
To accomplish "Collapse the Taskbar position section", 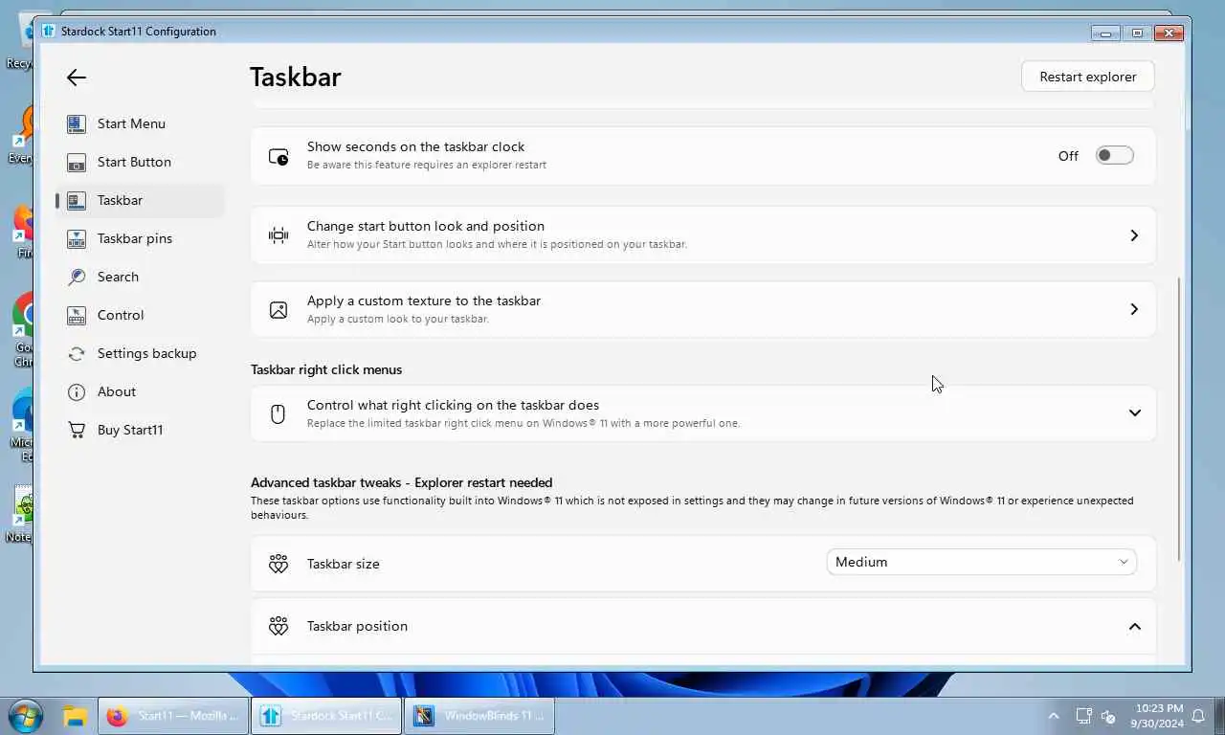I will tap(1134, 627).
